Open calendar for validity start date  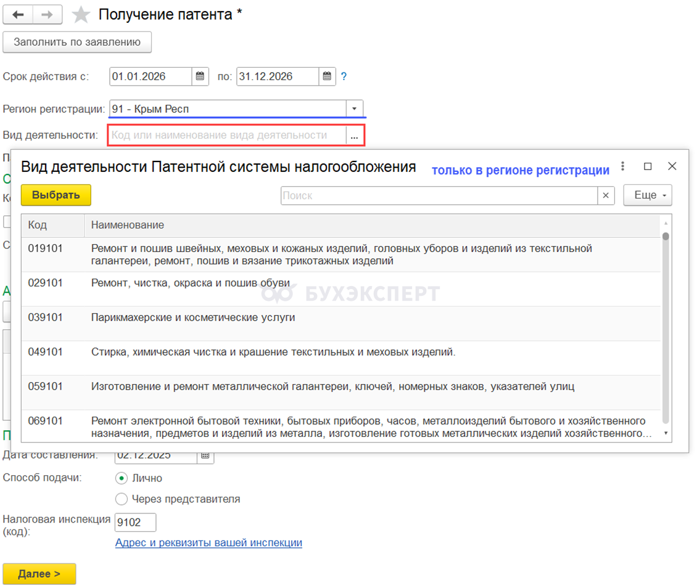(x=200, y=76)
